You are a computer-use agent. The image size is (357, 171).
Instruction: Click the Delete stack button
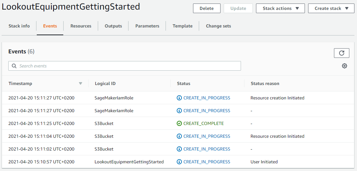tap(207, 8)
